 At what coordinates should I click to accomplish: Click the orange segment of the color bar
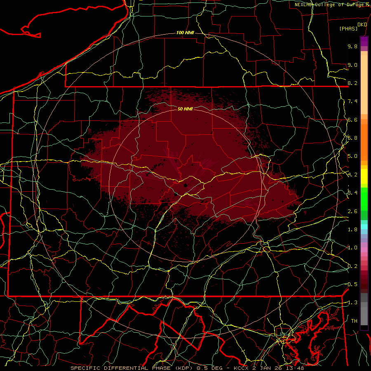pos(364,142)
